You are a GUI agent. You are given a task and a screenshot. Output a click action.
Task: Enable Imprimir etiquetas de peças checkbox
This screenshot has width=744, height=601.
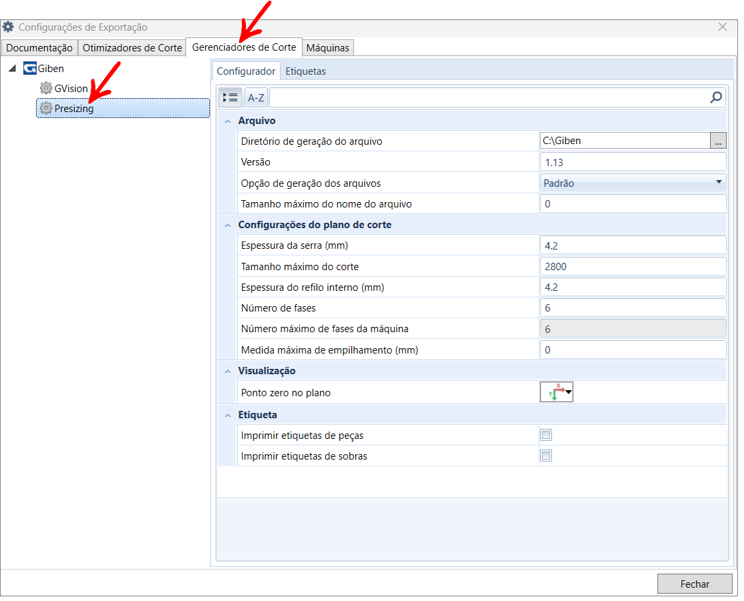coord(546,435)
